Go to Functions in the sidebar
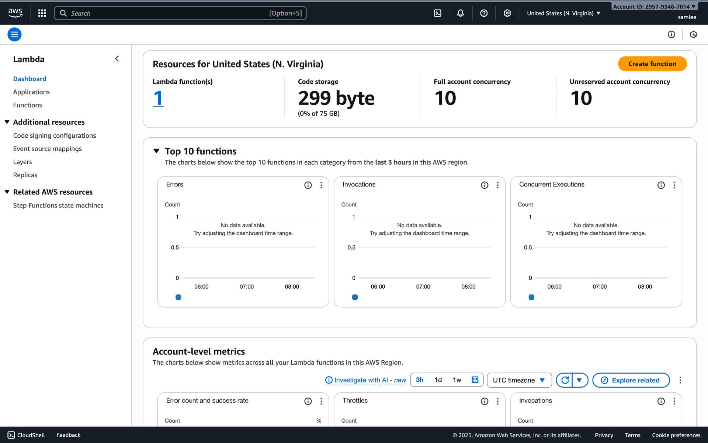Viewport: 708px width, 443px height. point(27,105)
